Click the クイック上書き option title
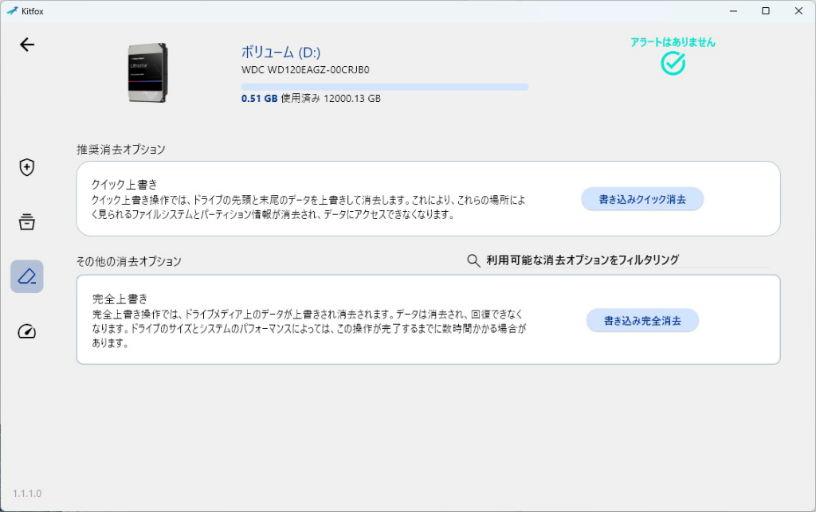The width and height of the screenshot is (816, 512). pos(124,184)
